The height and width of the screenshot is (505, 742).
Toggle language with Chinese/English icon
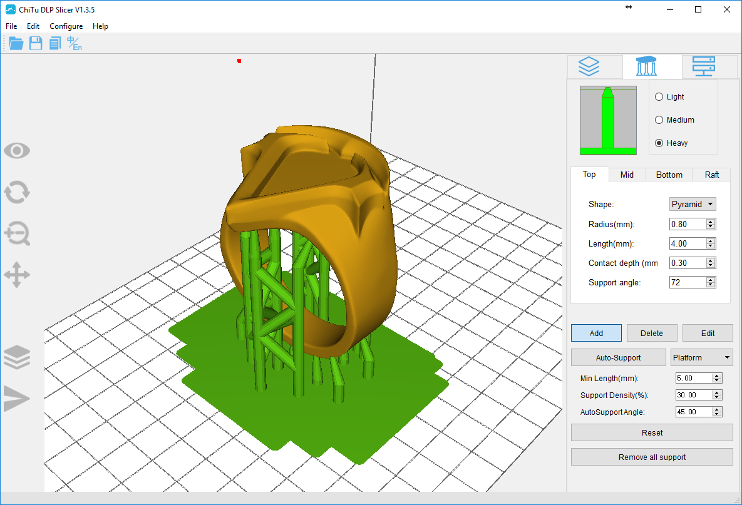(75, 44)
